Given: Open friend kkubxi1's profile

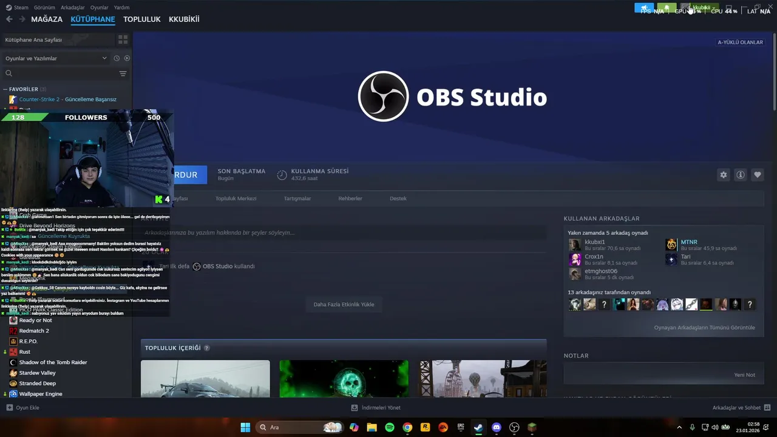Looking at the screenshot, I should pos(595,242).
